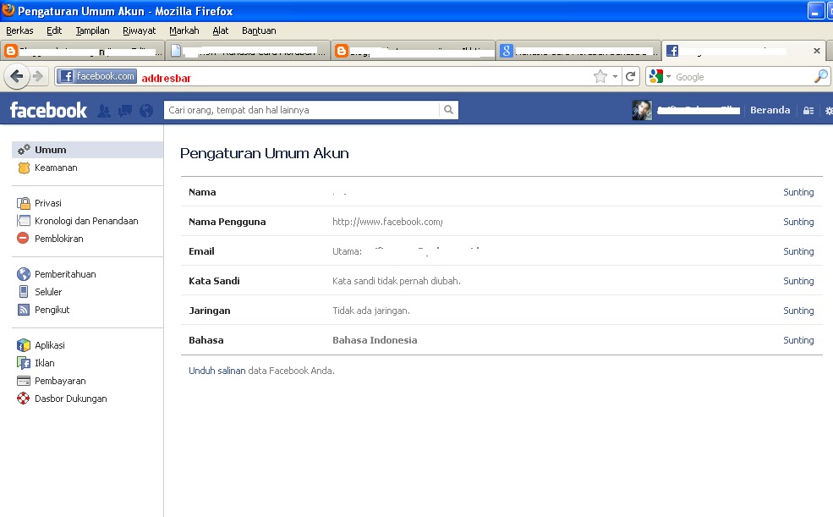833x517 pixels.
Task: Open the Riwayat menu
Action: 140,30
